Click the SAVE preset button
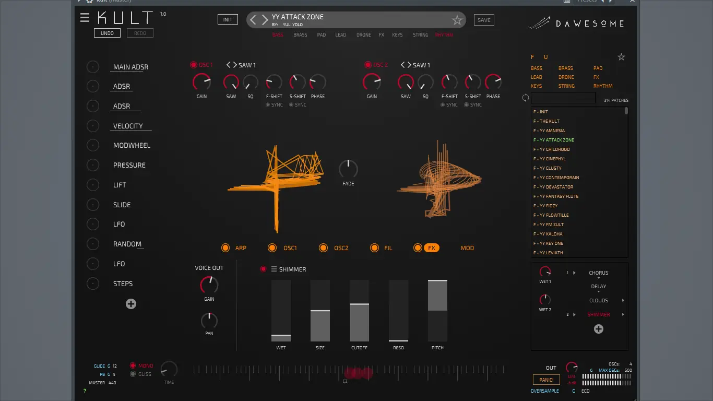This screenshot has height=401, width=713. pos(484,20)
